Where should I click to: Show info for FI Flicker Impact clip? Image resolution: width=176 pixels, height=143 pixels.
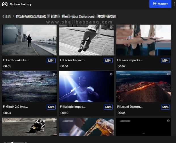111,27
